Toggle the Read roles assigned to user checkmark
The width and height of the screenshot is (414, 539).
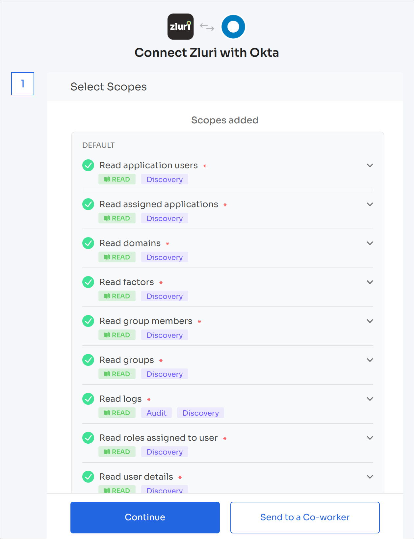coord(88,438)
